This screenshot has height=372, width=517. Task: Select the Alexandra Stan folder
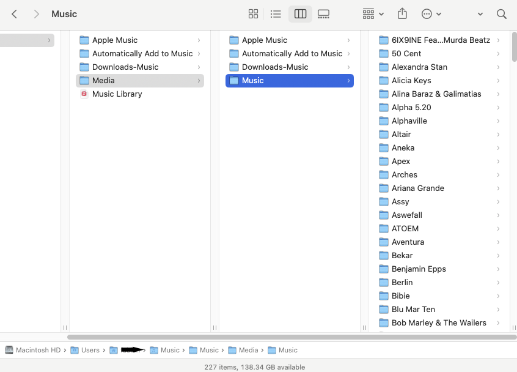(x=439, y=67)
